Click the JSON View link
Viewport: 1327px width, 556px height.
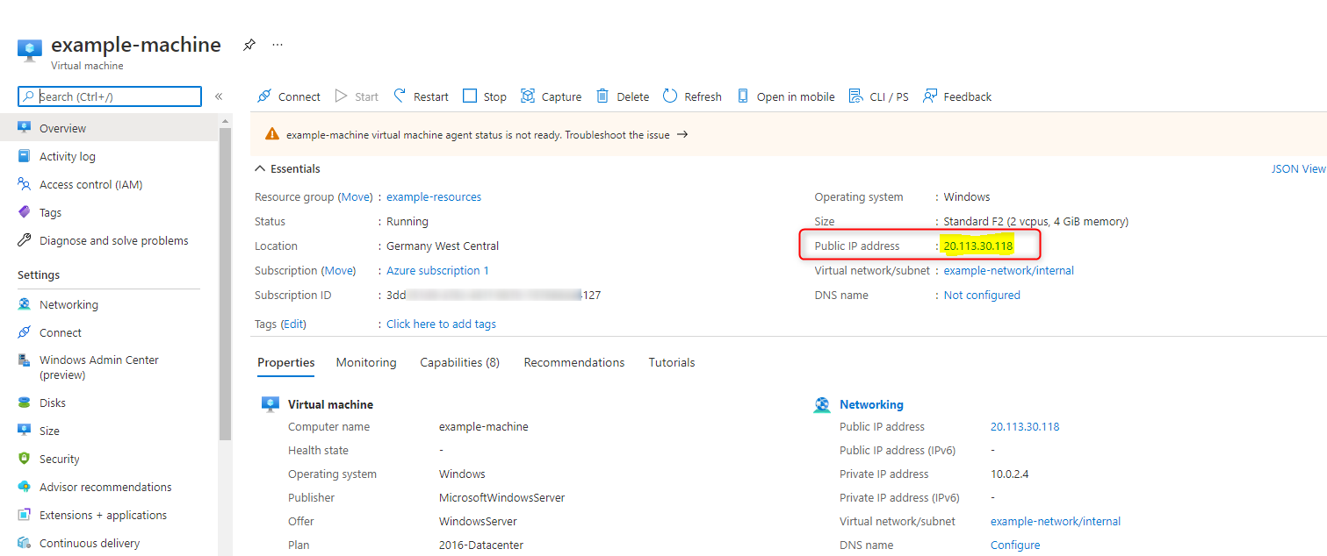pyautogui.click(x=1298, y=168)
